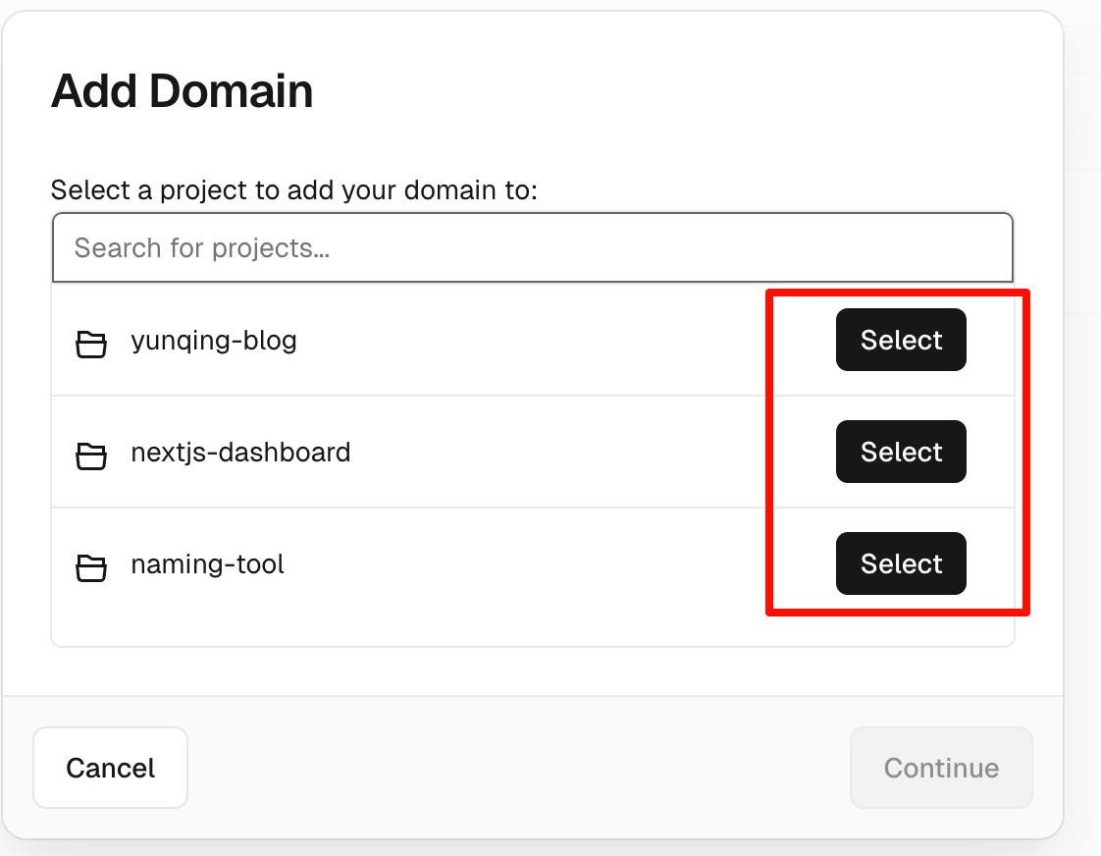The height and width of the screenshot is (856, 1101).
Task: Click the folder icon beside naming-tool
Action: click(x=91, y=567)
